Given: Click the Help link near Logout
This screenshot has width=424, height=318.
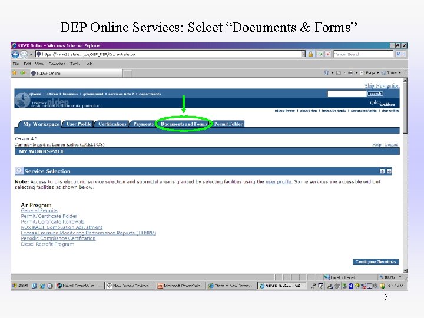Looking at the screenshot, I should (x=376, y=144).
